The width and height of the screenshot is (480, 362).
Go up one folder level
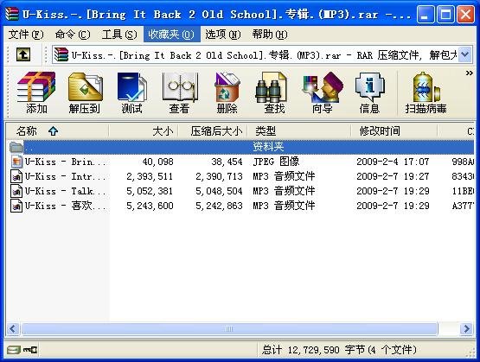click(23, 55)
